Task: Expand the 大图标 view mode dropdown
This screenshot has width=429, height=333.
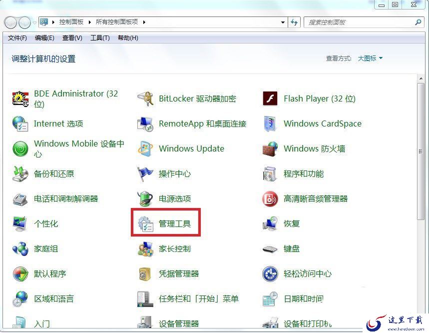Action: pyautogui.click(x=370, y=58)
